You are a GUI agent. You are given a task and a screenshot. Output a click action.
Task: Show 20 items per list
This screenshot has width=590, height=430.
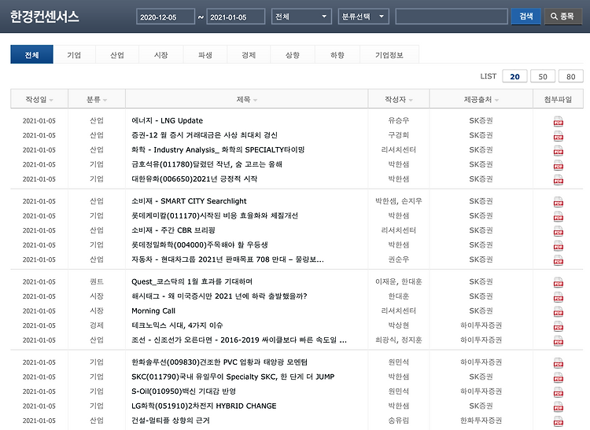point(514,76)
